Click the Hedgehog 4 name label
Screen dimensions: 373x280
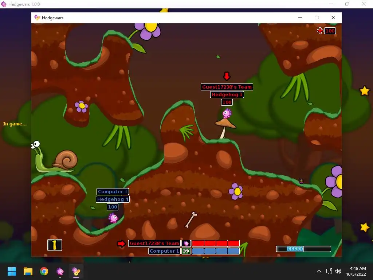pyautogui.click(x=113, y=199)
